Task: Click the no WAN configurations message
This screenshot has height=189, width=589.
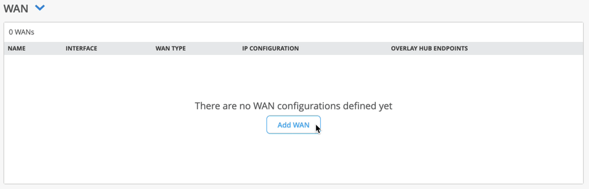Action: click(x=293, y=106)
